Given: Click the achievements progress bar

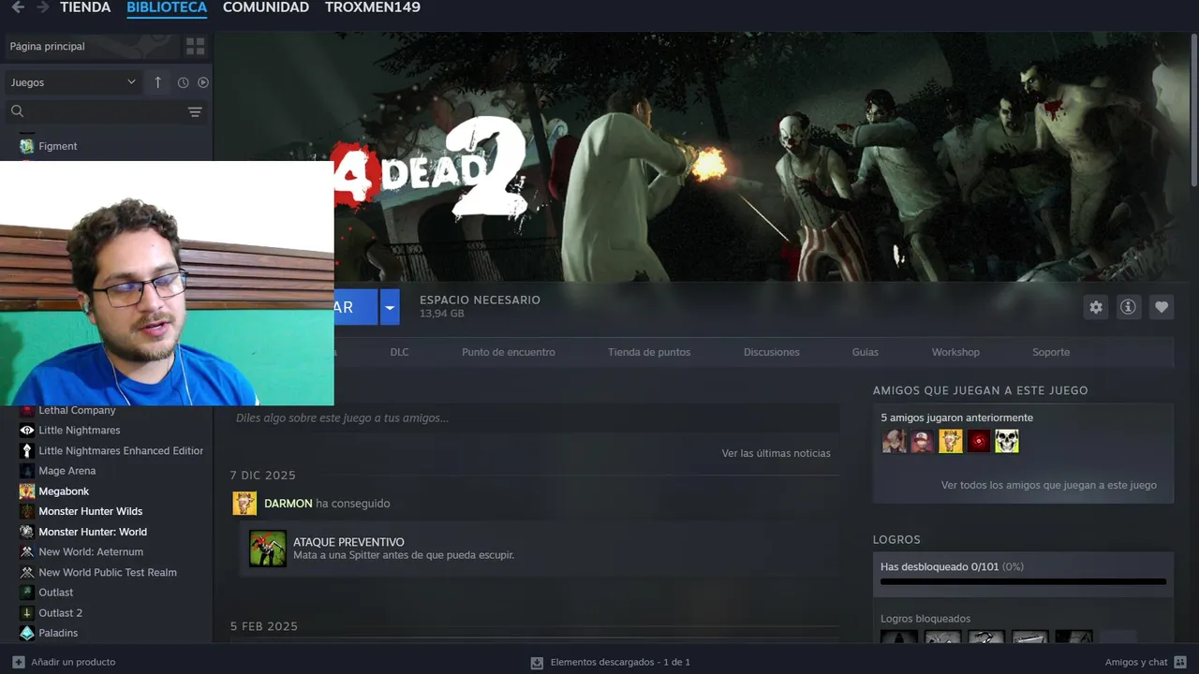Looking at the screenshot, I should coord(1023,582).
